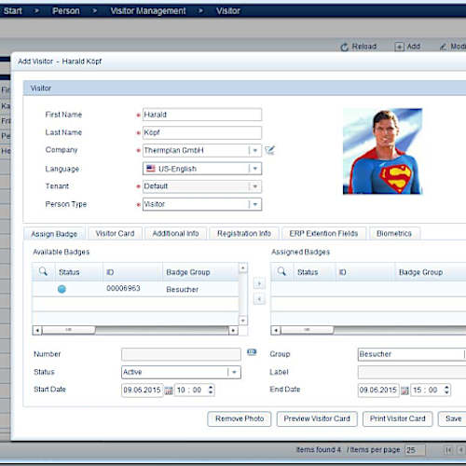Expand the Person Type dropdown

pyautogui.click(x=255, y=204)
